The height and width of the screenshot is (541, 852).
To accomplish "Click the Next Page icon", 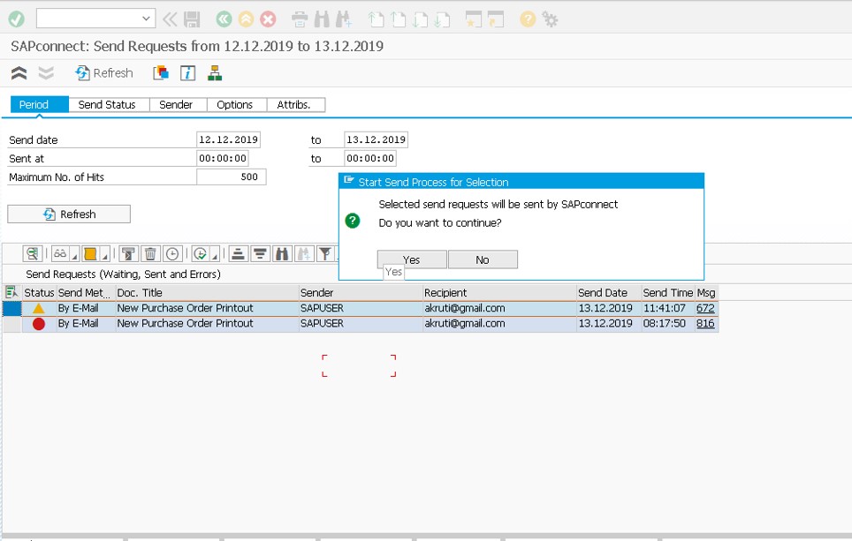I will [x=420, y=19].
